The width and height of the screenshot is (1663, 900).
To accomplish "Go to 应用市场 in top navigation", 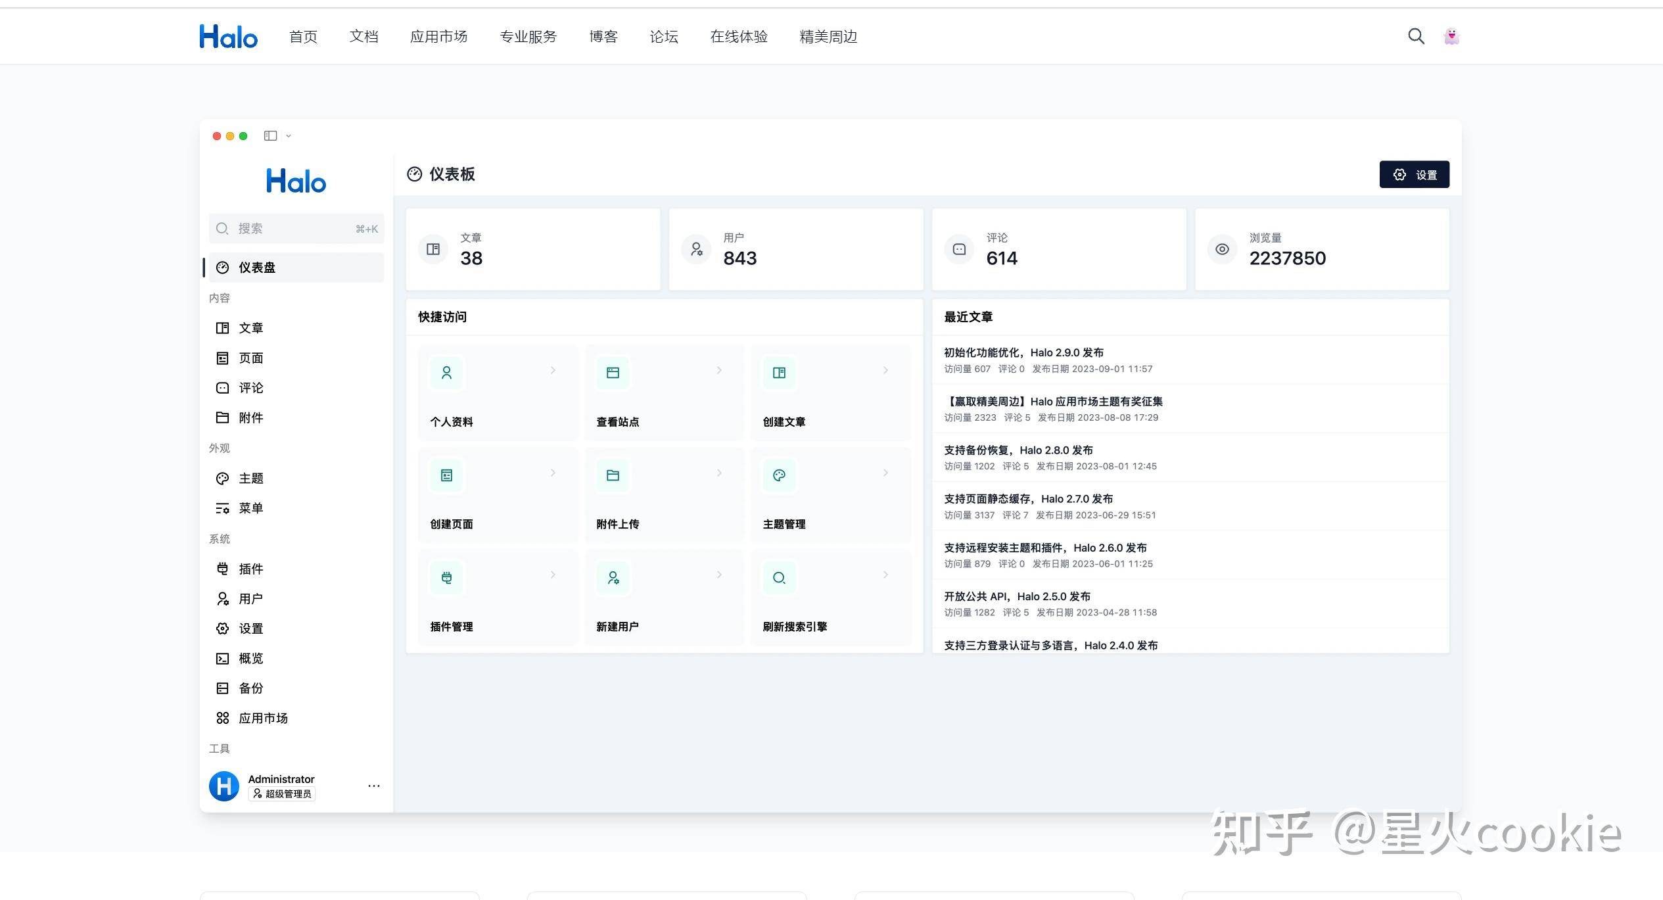I will (x=438, y=37).
